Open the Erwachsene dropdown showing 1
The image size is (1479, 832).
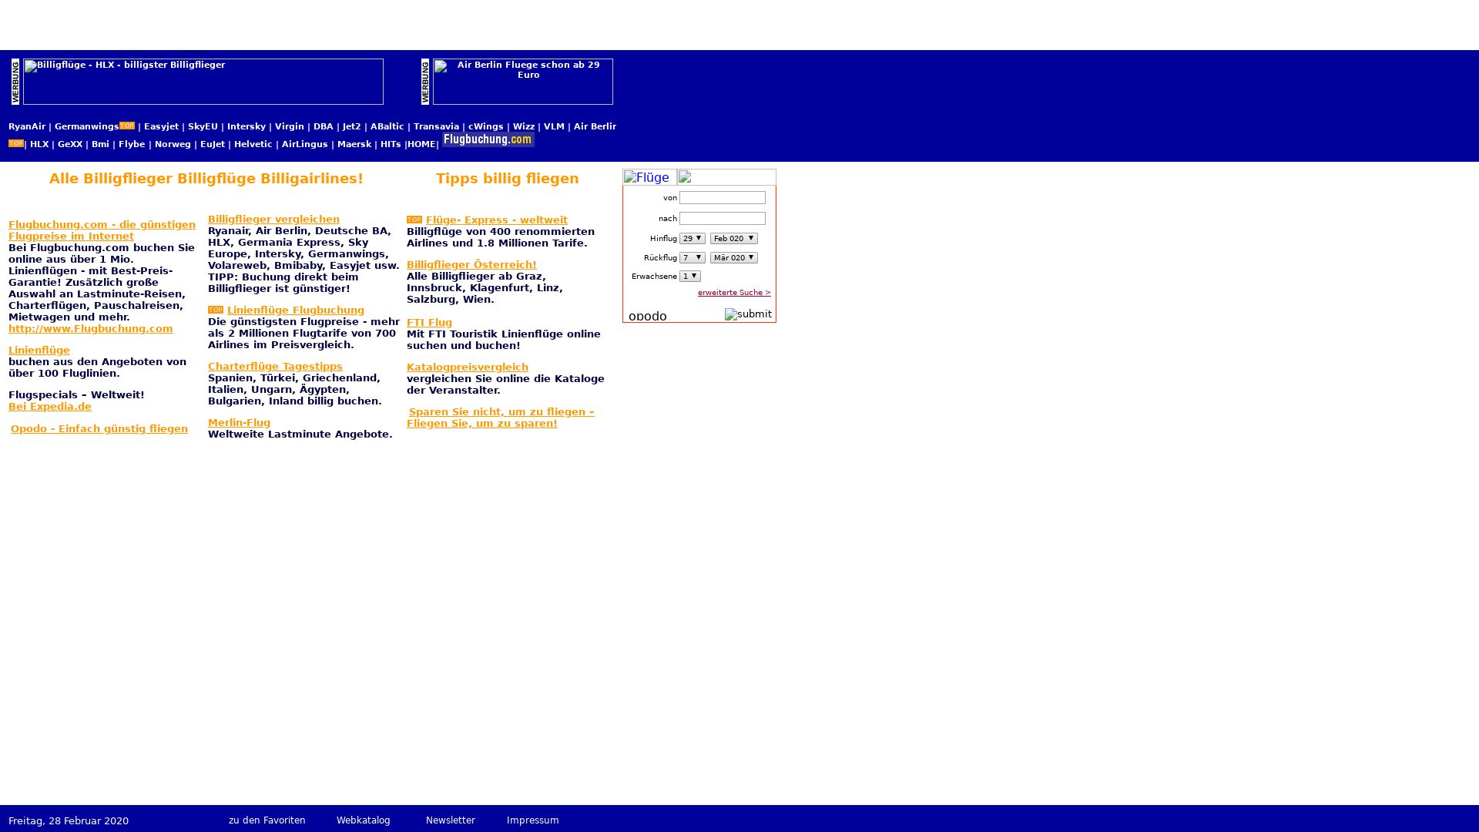689,275
